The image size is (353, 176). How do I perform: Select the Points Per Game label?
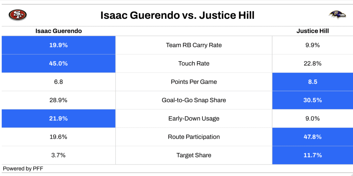pyautogui.click(x=194, y=82)
